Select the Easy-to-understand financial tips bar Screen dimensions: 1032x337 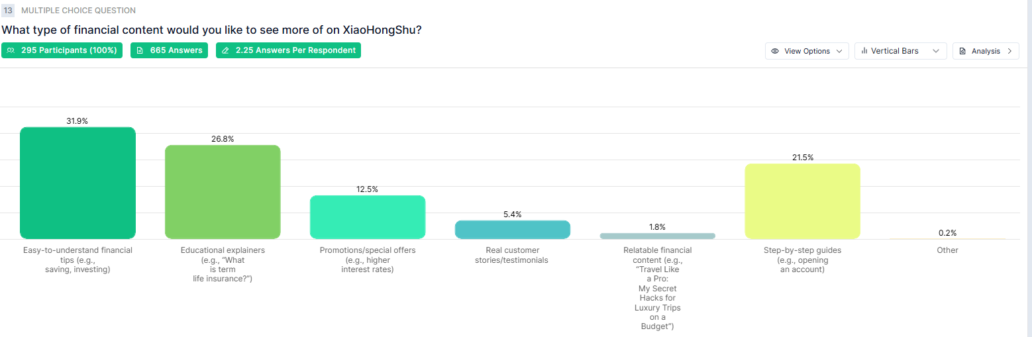click(77, 183)
